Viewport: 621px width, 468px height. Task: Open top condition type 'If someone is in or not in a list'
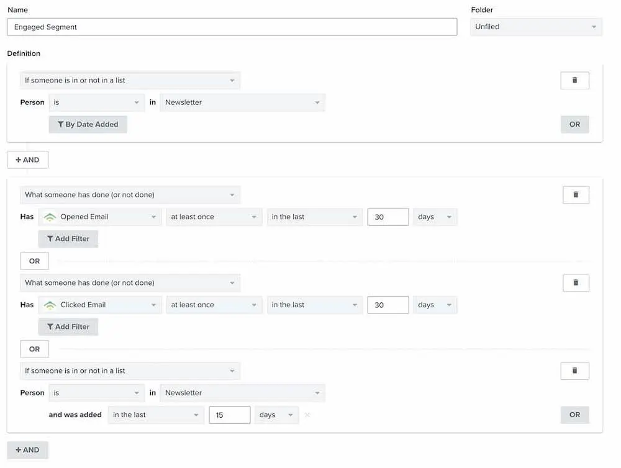(130, 81)
